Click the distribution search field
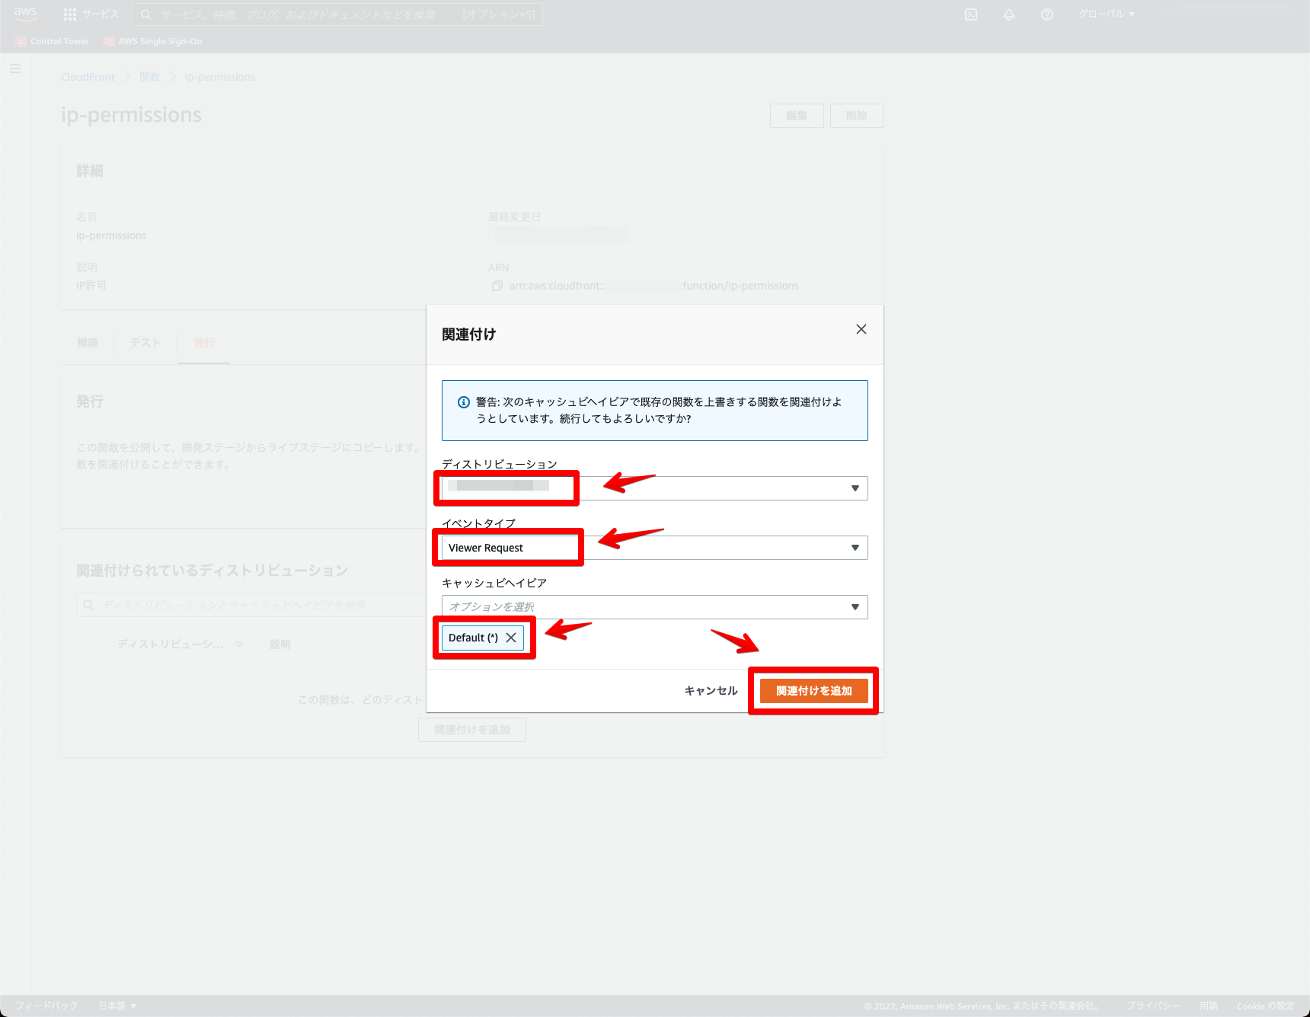Image resolution: width=1310 pixels, height=1017 pixels. pyautogui.click(x=251, y=605)
